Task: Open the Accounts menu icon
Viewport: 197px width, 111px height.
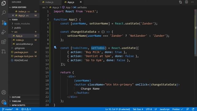Action: tap(4, 92)
